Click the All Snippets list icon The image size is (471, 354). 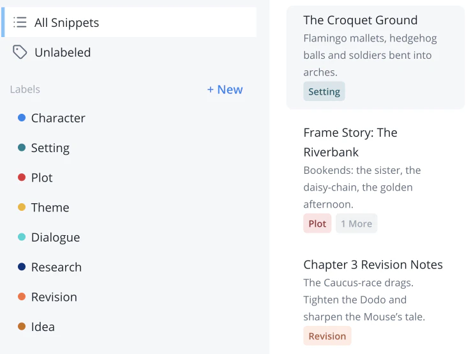tap(20, 22)
